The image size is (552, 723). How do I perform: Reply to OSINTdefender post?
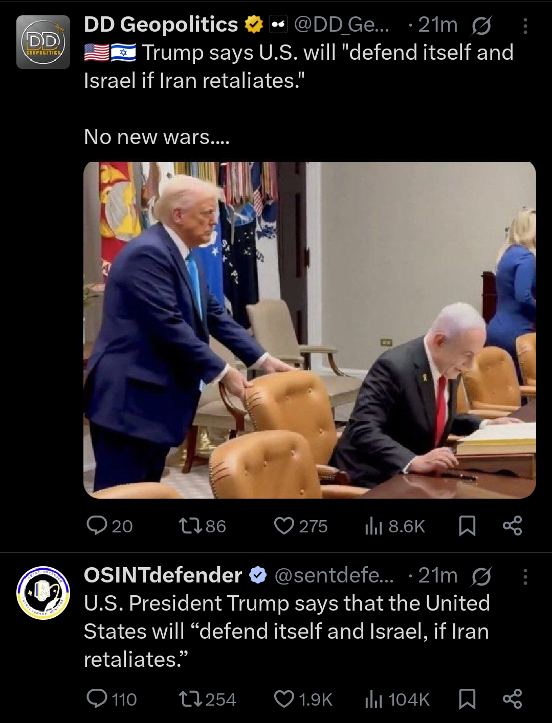click(x=112, y=699)
